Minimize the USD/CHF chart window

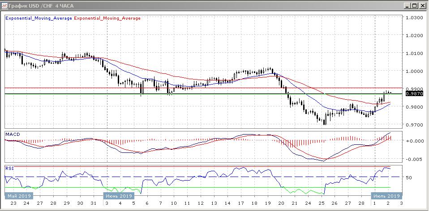click(408, 6)
